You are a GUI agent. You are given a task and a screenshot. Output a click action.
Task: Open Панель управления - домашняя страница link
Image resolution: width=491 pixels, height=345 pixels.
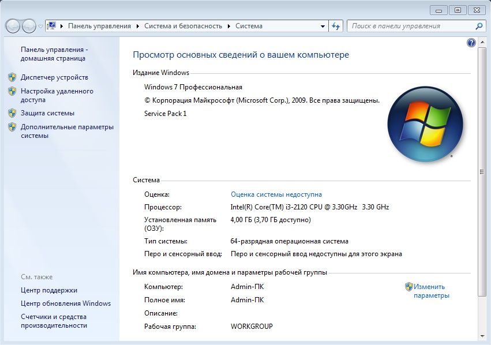54,54
